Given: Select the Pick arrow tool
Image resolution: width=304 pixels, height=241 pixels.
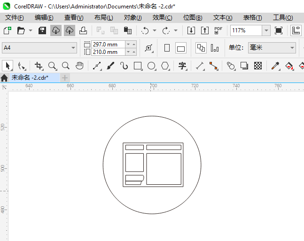Looking at the screenshot, I should click(8, 66).
